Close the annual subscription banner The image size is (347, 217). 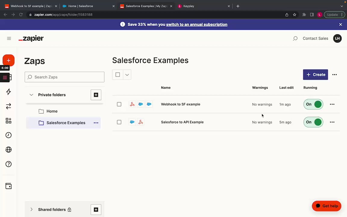[x=340, y=25]
